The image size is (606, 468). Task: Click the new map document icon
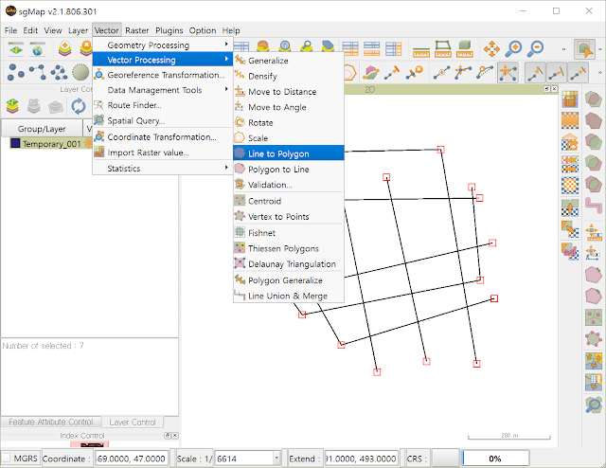tap(16, 49)
